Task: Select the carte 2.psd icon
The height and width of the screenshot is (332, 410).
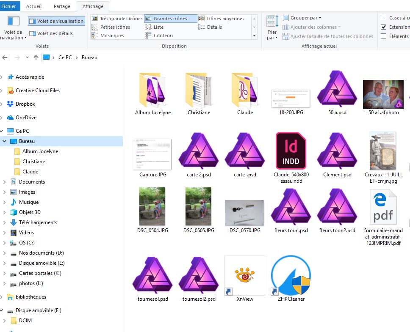Action: click(x=199, y=151)
